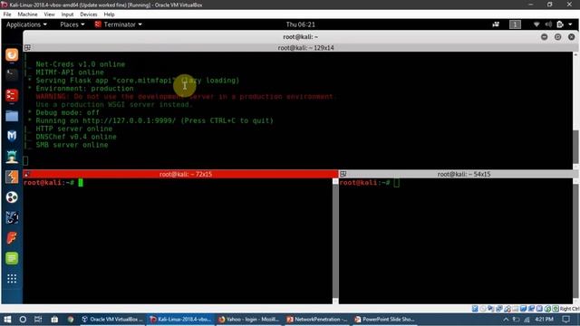This screenshot has height=326, width=580.
Task: Click the Kali power/battery icon
Action: [x=560, y=24]
